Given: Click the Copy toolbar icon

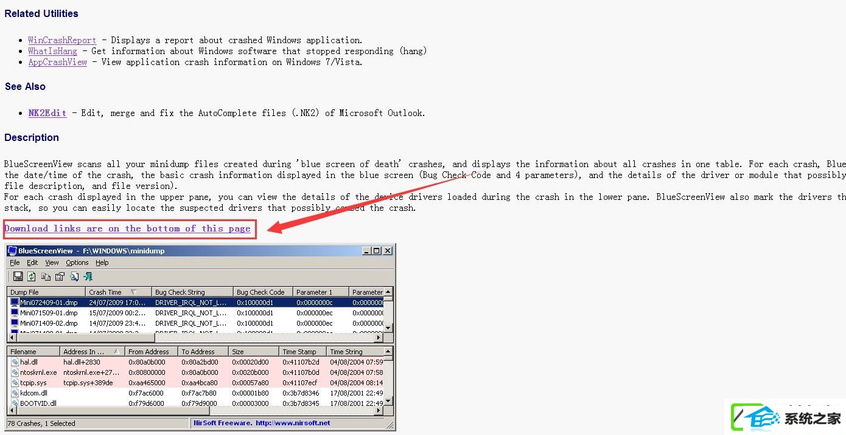Looking at the screenshot, I should pyautogui.click(x=46, y=276).
